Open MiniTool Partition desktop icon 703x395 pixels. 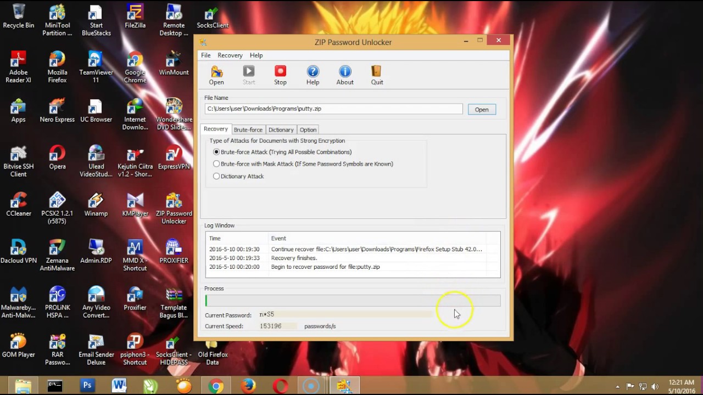(57, 20)
